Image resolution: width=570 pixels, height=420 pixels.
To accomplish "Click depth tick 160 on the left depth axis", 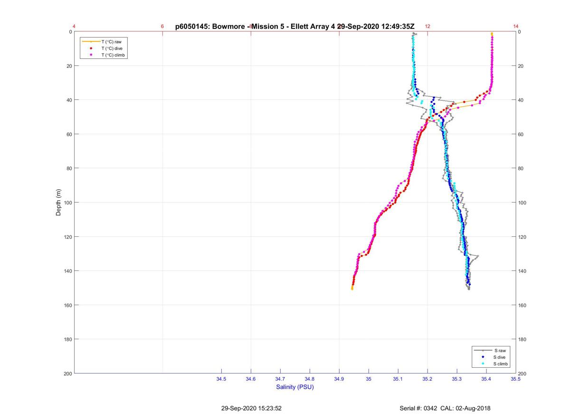I will pos(67,305).
